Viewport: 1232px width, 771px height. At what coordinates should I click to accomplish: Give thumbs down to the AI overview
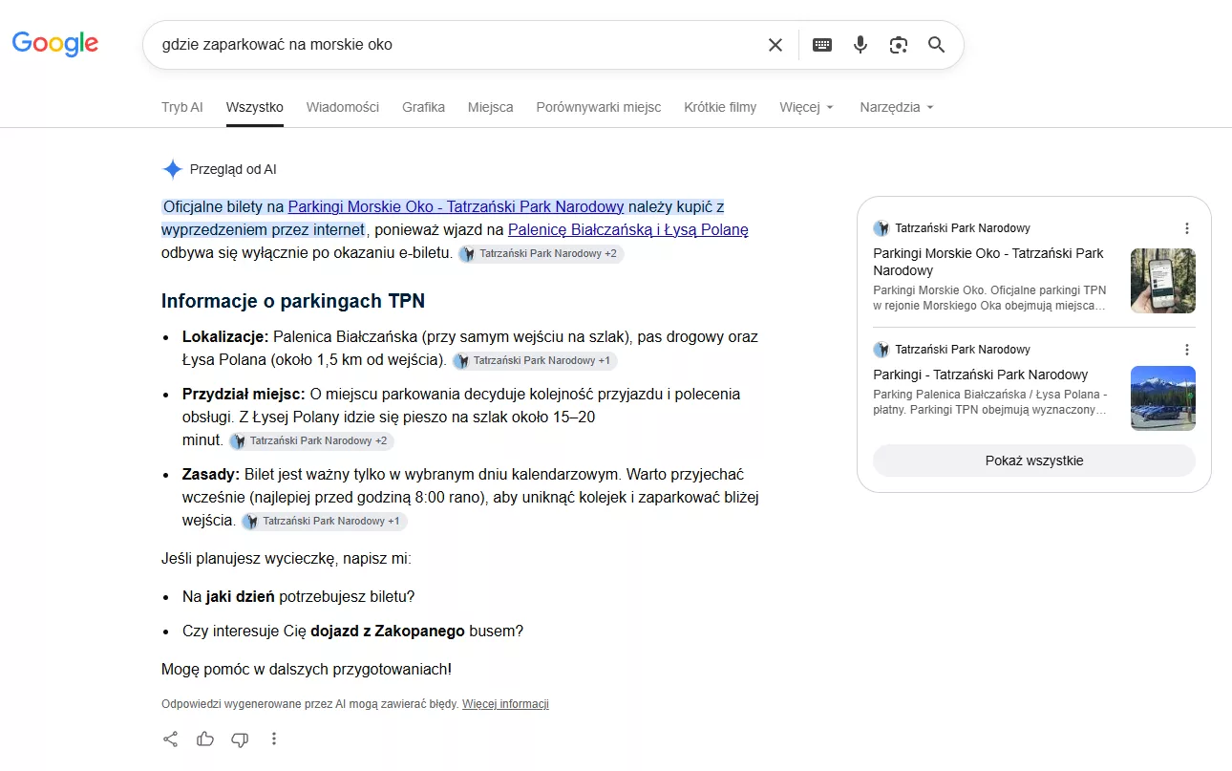[240, 739]
